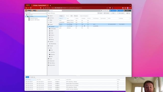Screen dimensions: 163x92
Task: Open the ZFS disks page
Action: [x=52, y=56]
